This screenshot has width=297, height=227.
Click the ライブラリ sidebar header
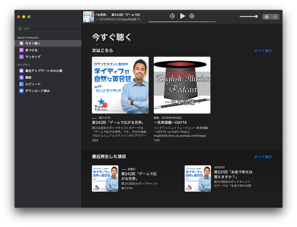coord(23,65)
